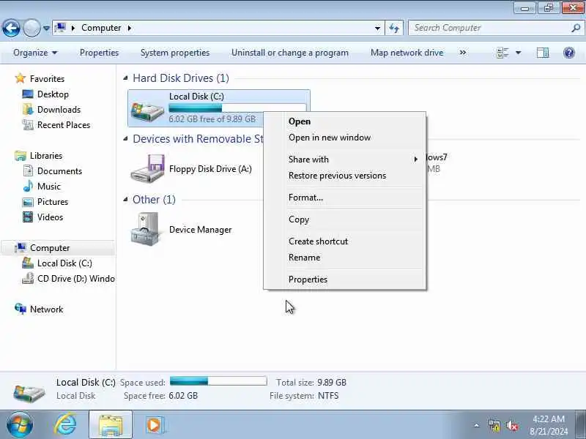Refresh the Computer folder view
The image size is (586, 439).
(394, 28)
